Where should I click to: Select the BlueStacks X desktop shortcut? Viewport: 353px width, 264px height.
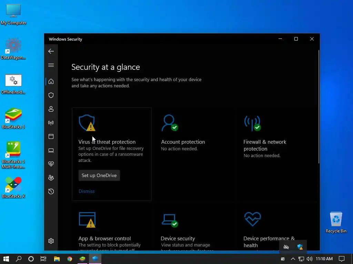13,188
